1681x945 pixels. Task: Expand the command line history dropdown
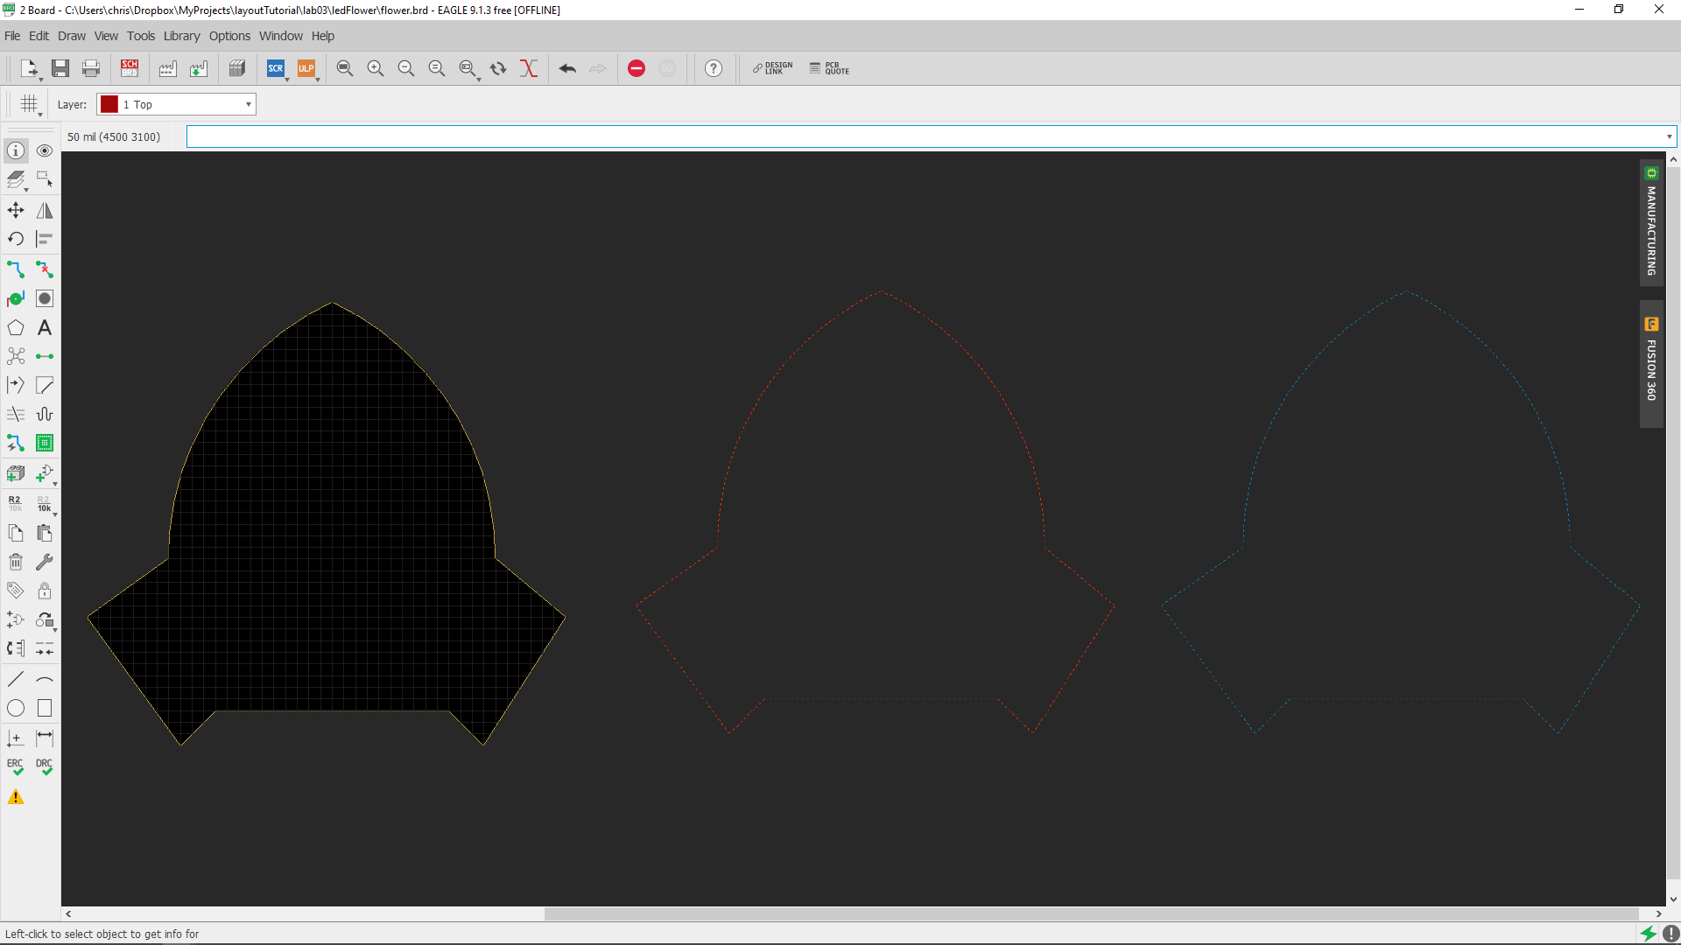tap(1669, 136)
